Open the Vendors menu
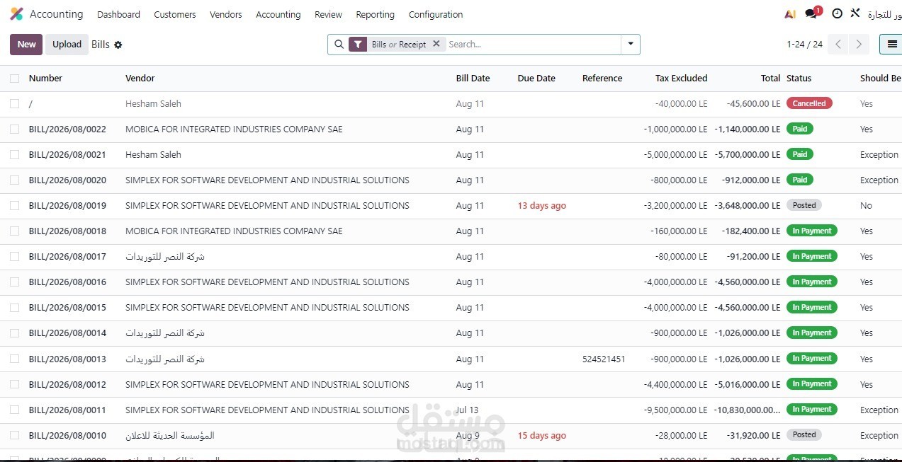 click(x=225, y=14)
